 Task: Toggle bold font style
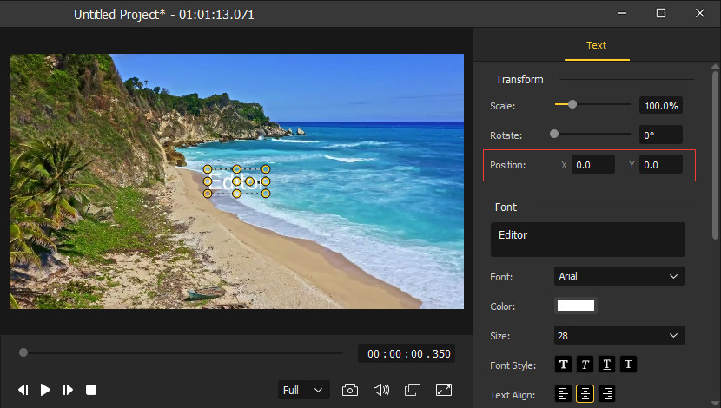click(563, 365)
